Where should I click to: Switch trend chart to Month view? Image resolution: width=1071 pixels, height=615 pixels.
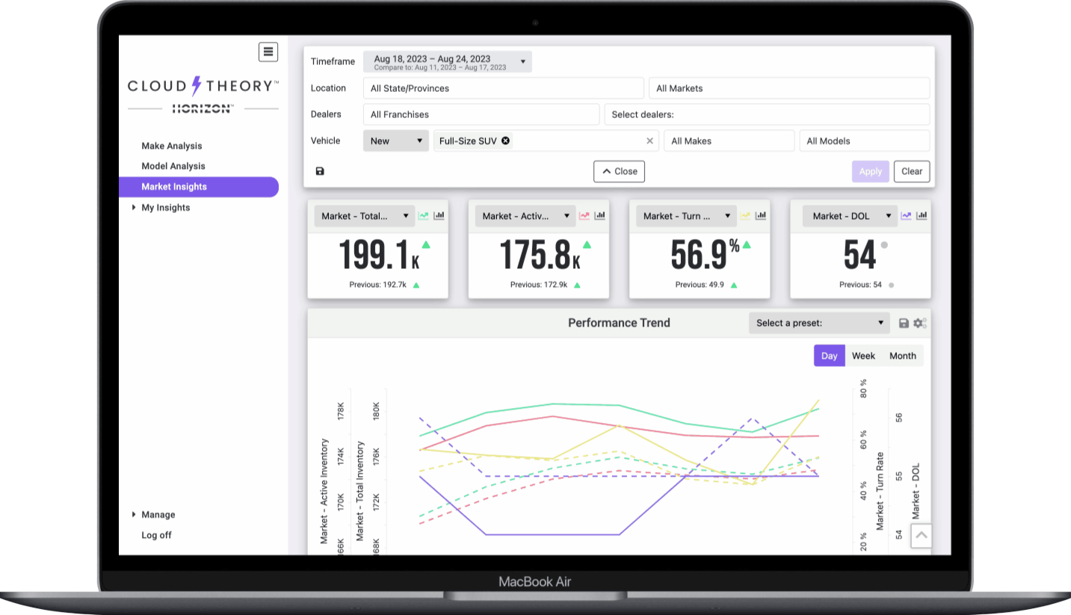(x=903, y=356)
